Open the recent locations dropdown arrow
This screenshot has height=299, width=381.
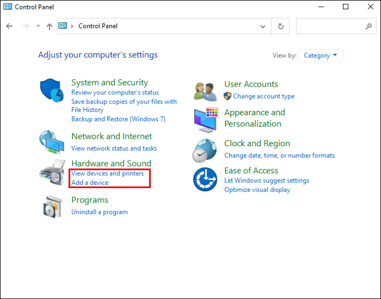pyautogui.click(x=38, y=26)
